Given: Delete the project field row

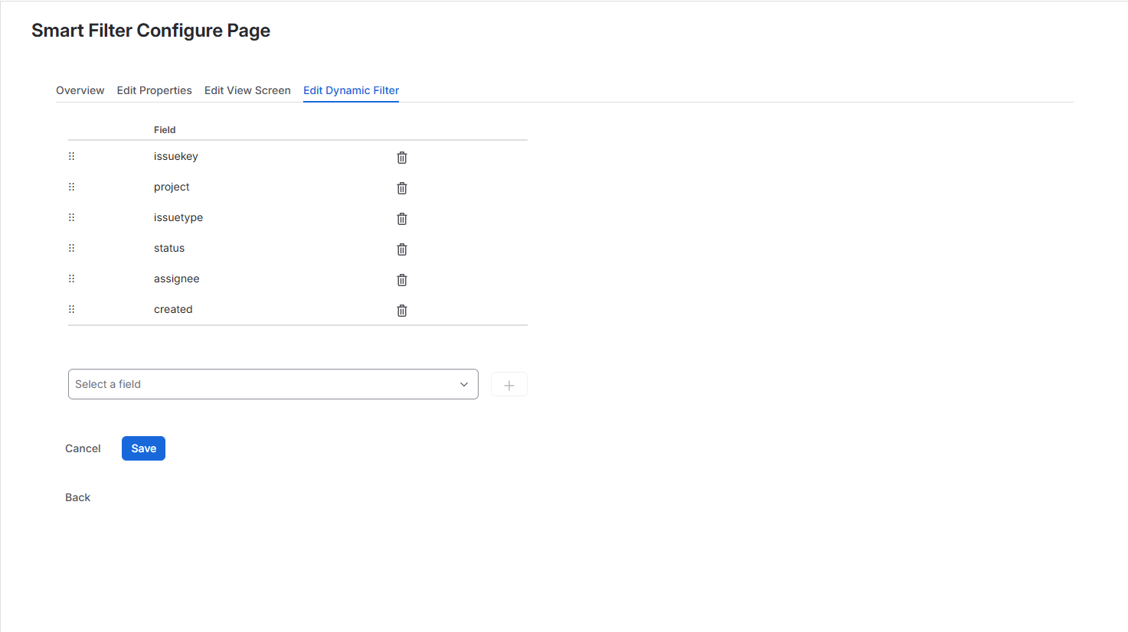Looking at the screenshot, I should coord(402,188).
